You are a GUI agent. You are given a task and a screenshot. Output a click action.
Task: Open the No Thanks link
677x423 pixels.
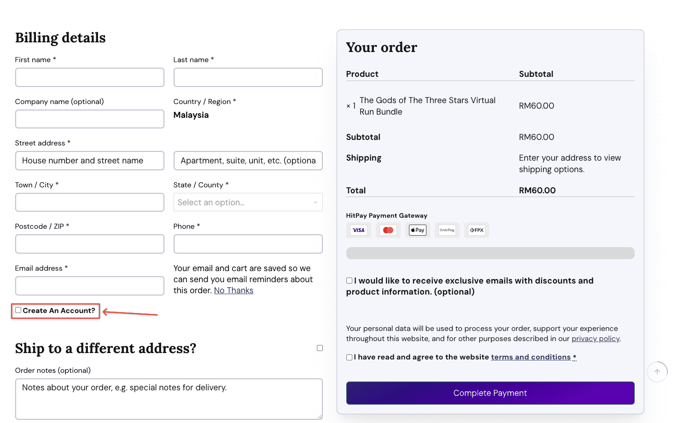(233, 290)
